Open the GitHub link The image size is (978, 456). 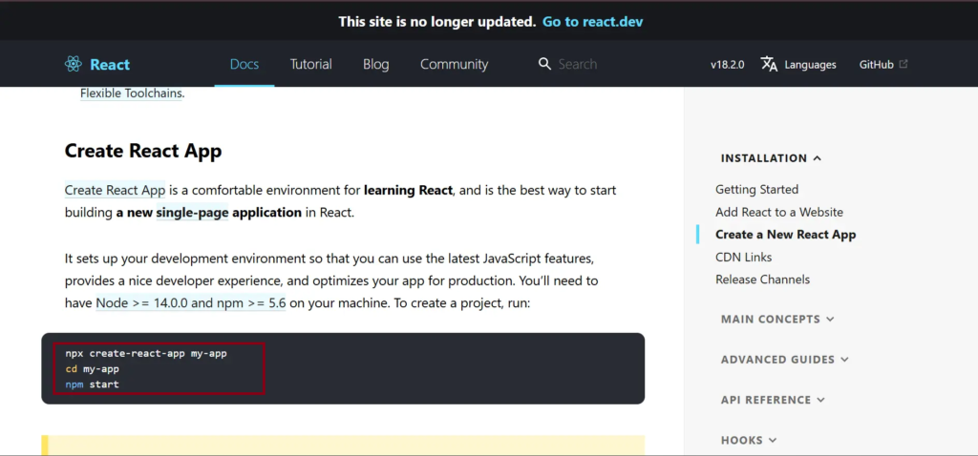click(877, 65)
